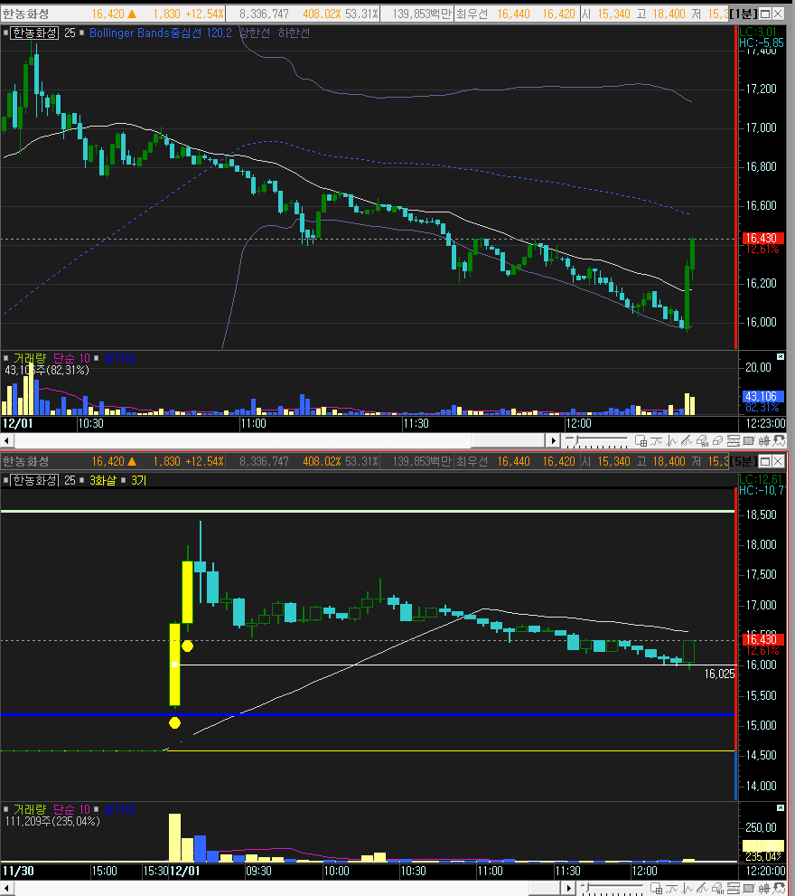Click the candlestick icon in 5-minute chart toolbar

tap(764, 889)
